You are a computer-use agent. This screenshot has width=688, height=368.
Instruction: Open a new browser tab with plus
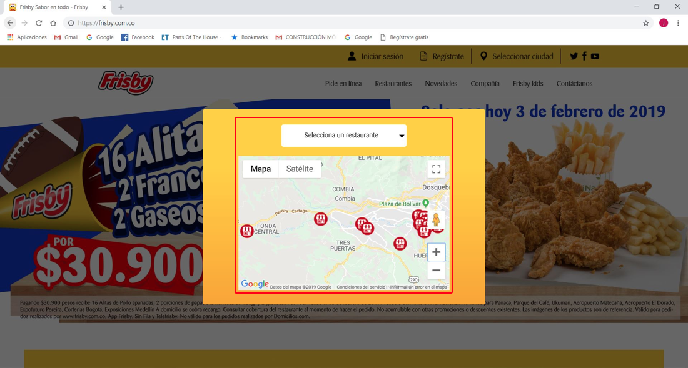coord(121,7)
